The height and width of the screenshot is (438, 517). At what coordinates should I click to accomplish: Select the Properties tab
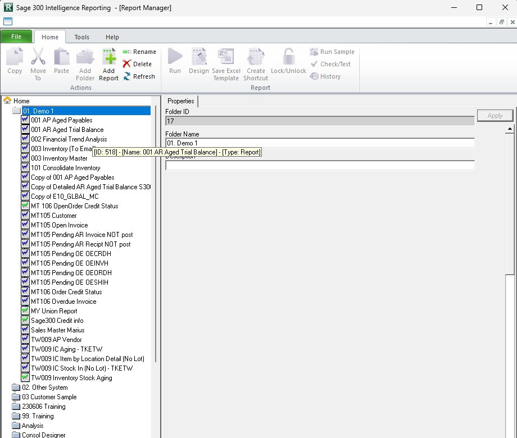click(x=181, y=101)
